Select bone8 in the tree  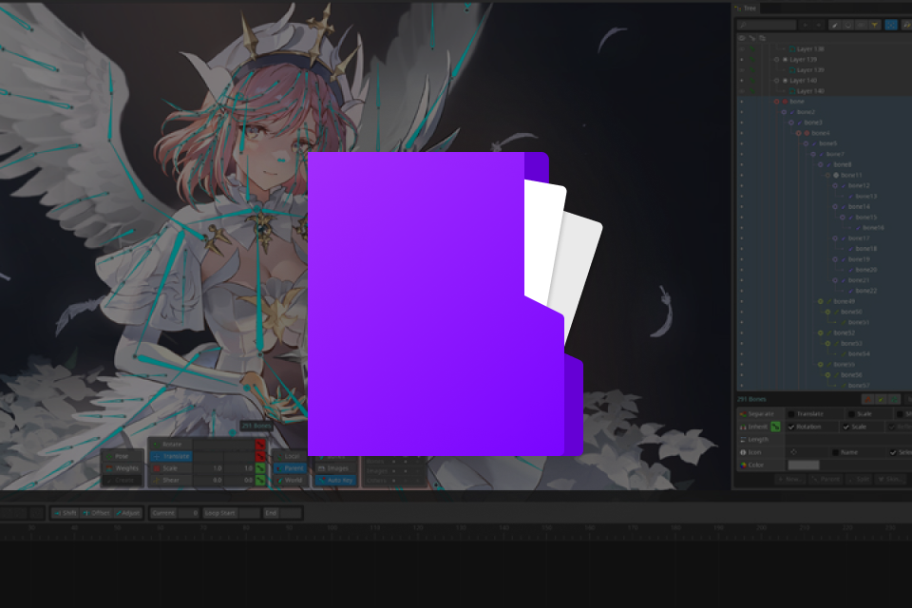coord(843,164)
